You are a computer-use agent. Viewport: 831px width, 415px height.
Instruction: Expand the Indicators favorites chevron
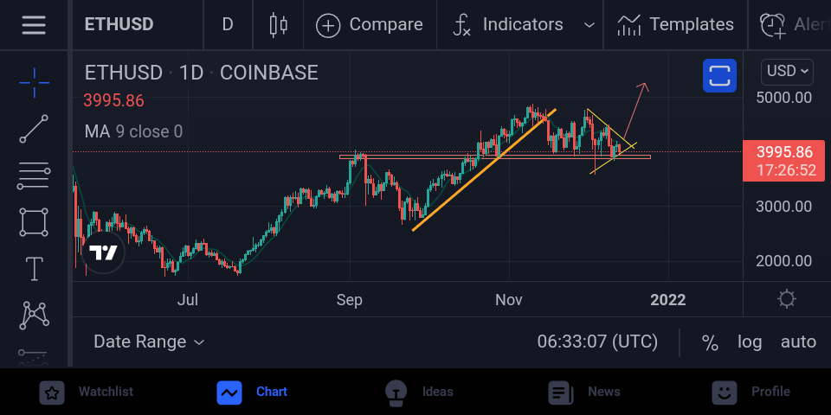tap(589, 25)
